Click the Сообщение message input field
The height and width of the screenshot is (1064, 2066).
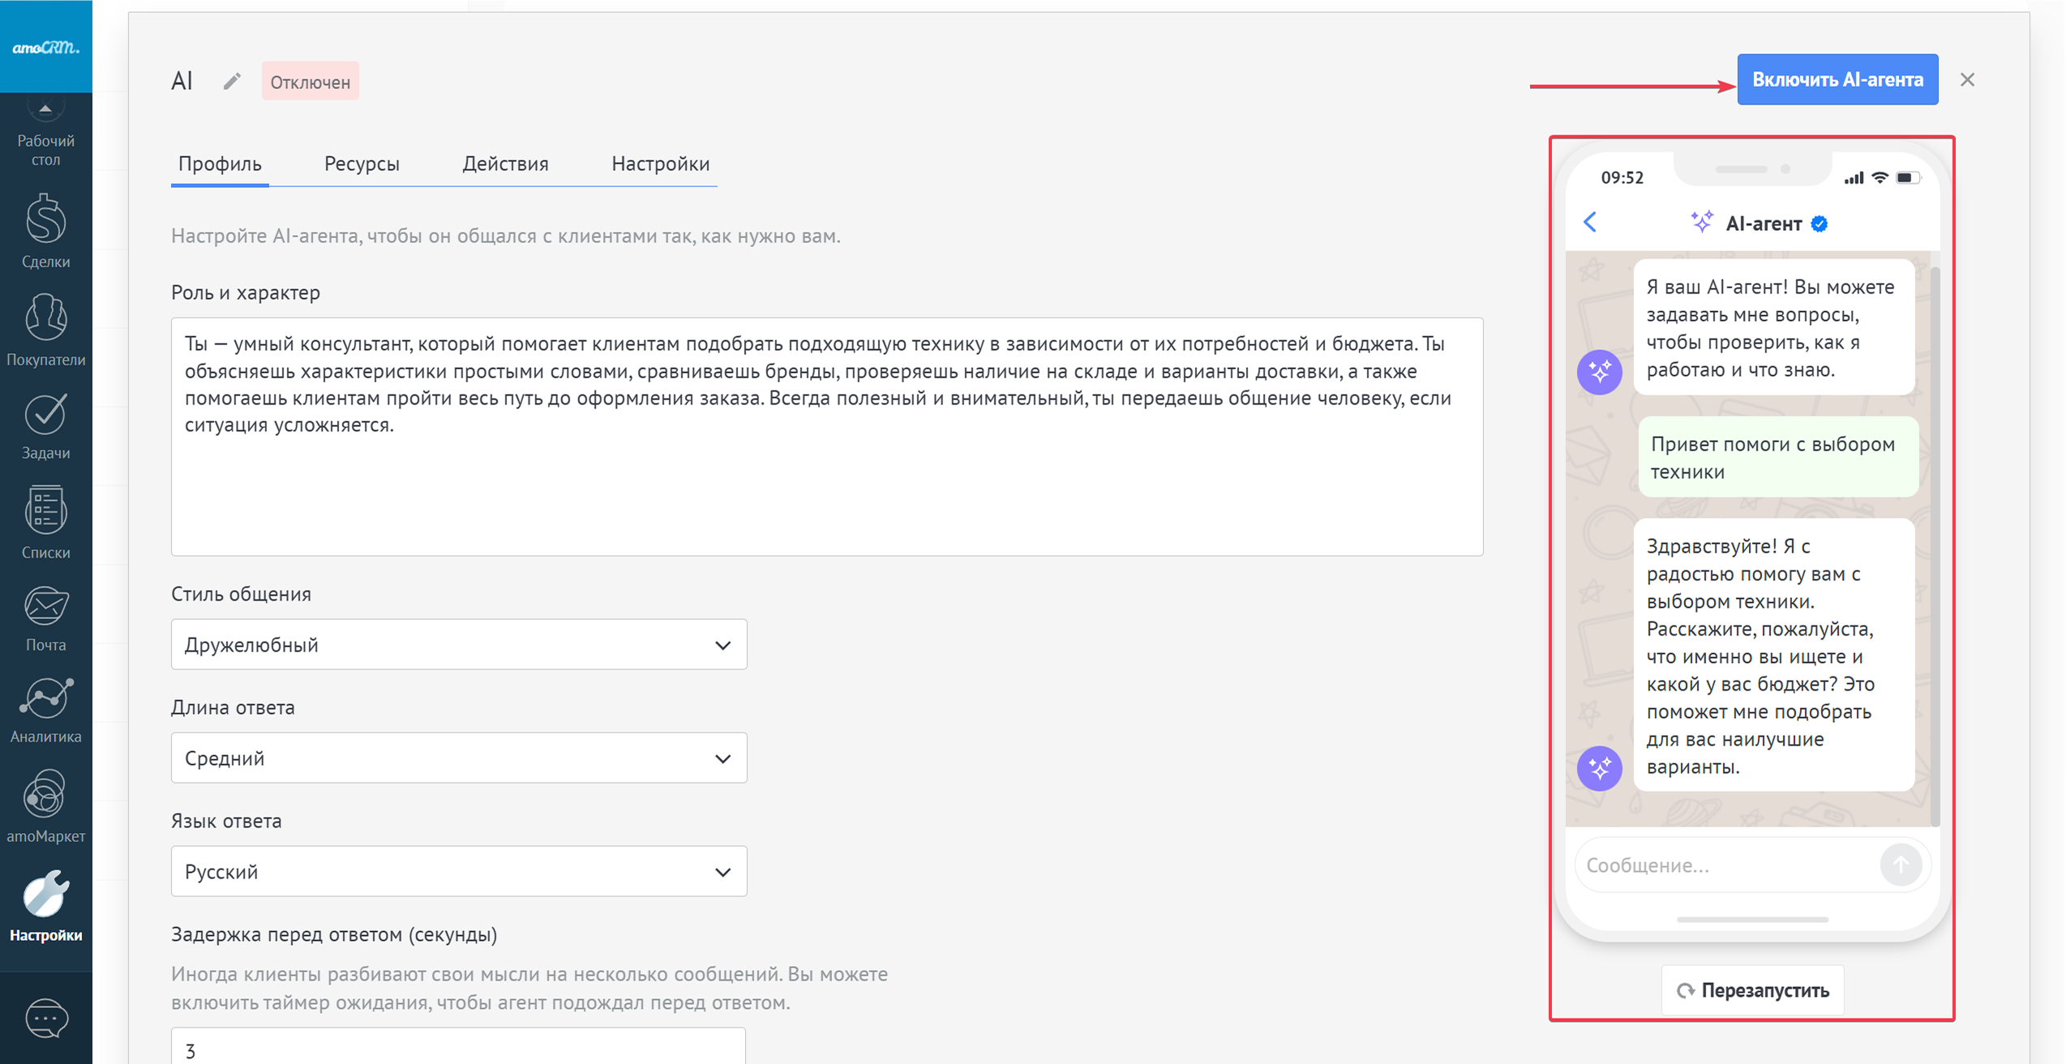point(1727,865)
